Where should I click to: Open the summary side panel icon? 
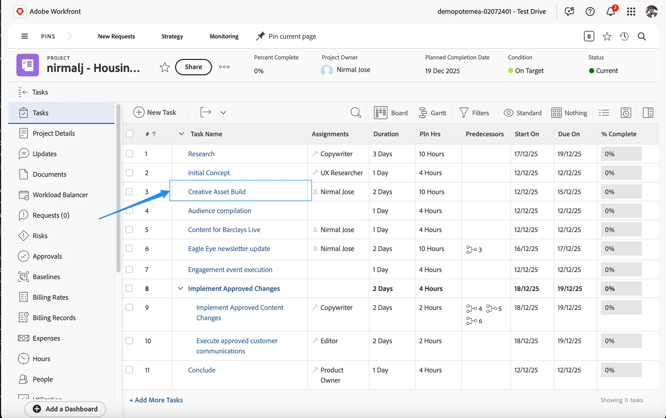click(x=648, y=113)
